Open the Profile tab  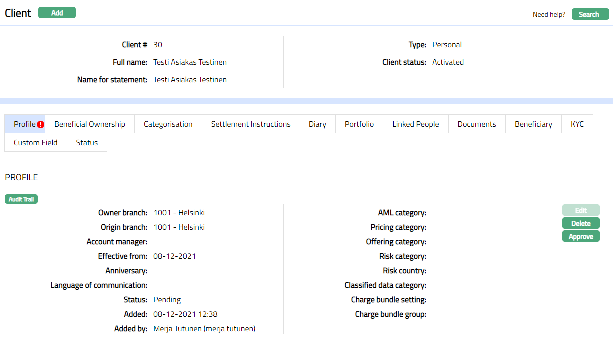(24, 124)
